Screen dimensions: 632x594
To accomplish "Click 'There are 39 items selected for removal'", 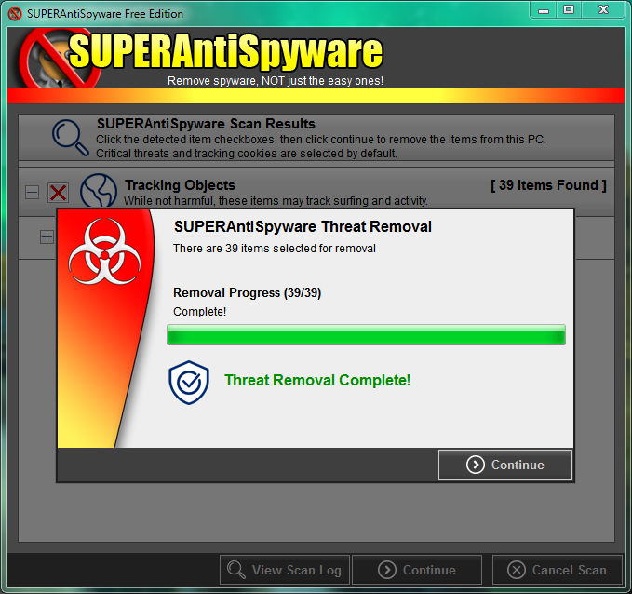I will 275,248.
